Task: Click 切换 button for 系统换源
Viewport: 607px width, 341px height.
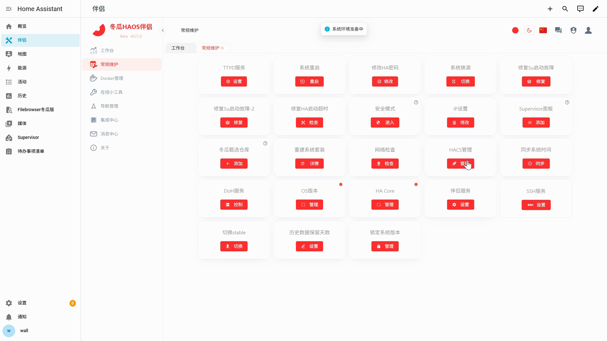Action: (x=461, y=81)
